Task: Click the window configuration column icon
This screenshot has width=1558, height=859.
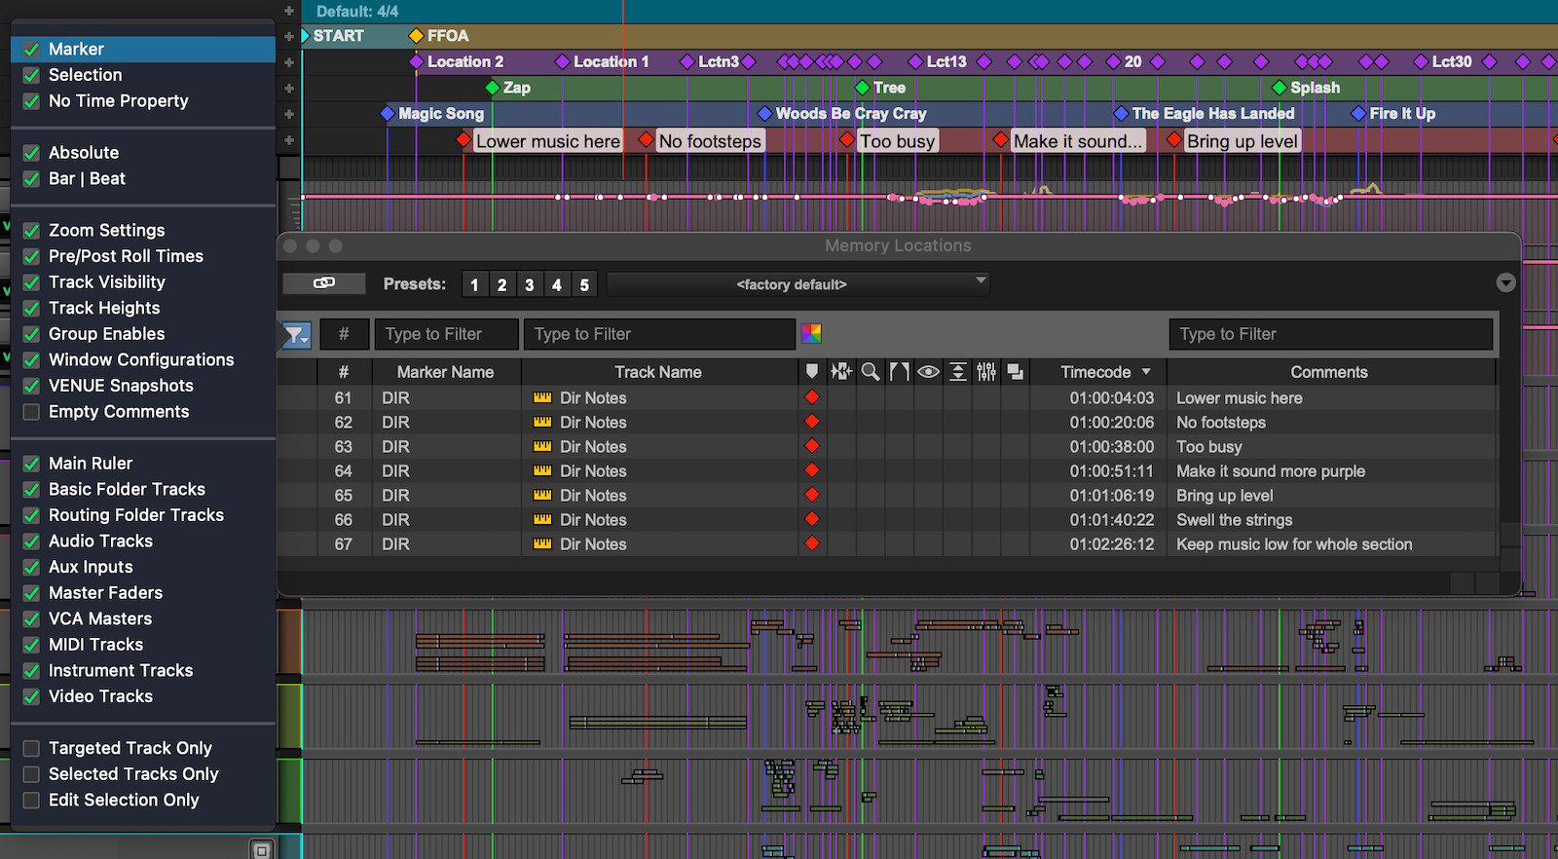Action: 1015,371
